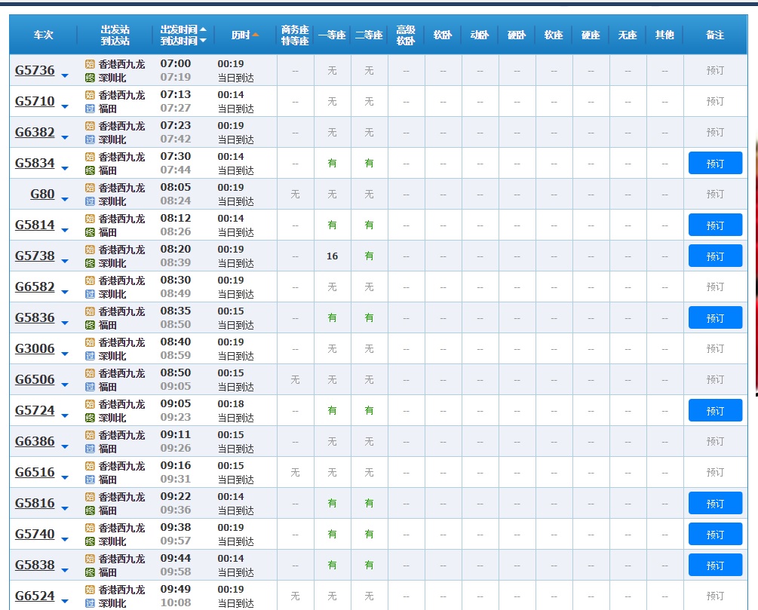This screenshot has height=610, width=758.
Task: Click terminal 终 icon in G5836 row
Action: [x=90, y=325]
